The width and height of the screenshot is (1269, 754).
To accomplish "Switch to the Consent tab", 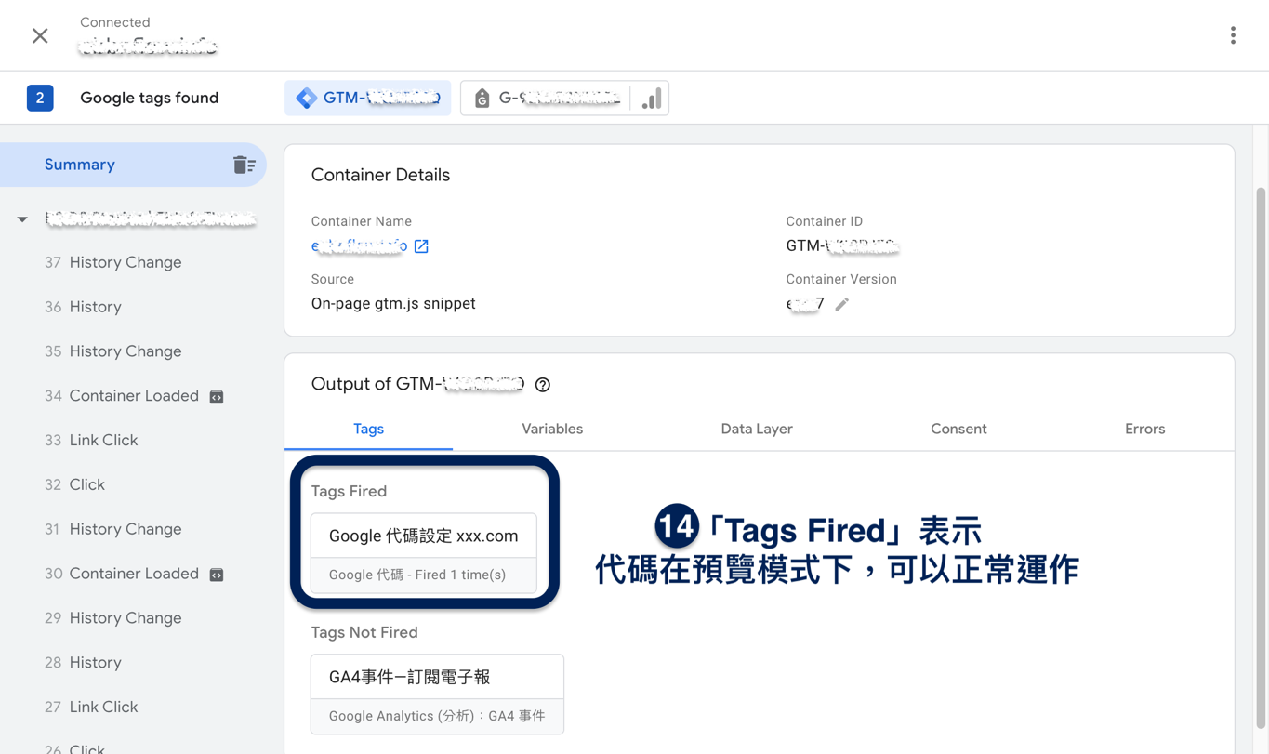I will point(958,429).
